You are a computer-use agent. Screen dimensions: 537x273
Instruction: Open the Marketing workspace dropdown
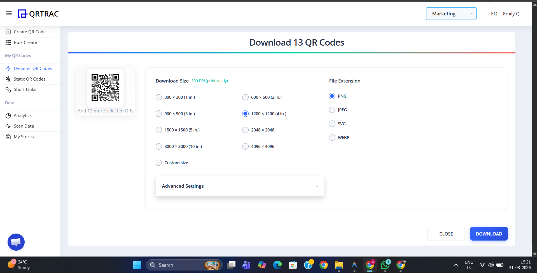451,13
